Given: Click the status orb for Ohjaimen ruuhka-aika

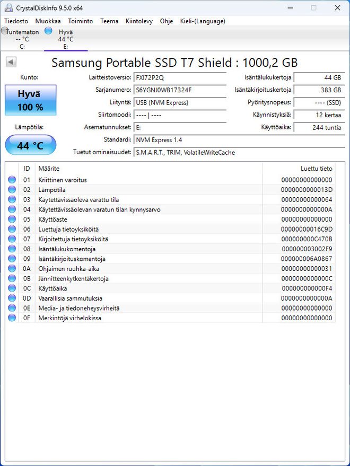Looking at the screenshot, I should [12, 268].
